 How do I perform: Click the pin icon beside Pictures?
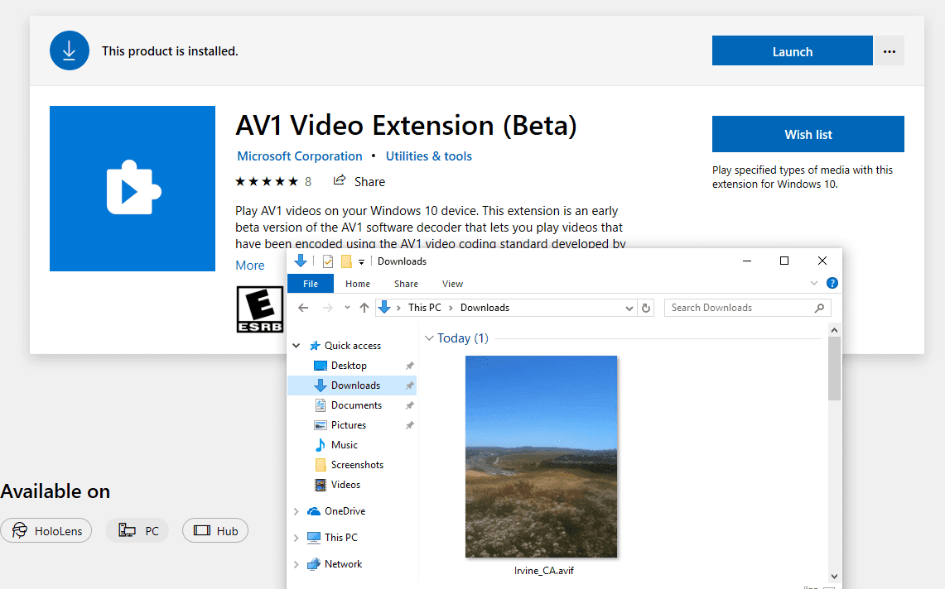[x=409, y=425]
